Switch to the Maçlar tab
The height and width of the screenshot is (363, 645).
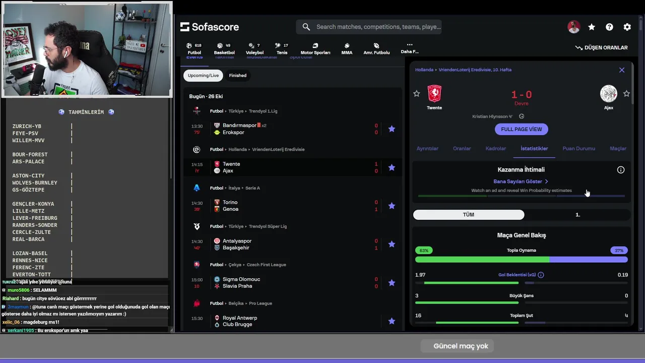pyautogui.click(x=618, y=149)
